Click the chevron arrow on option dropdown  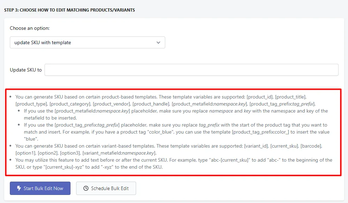(158, 42)
